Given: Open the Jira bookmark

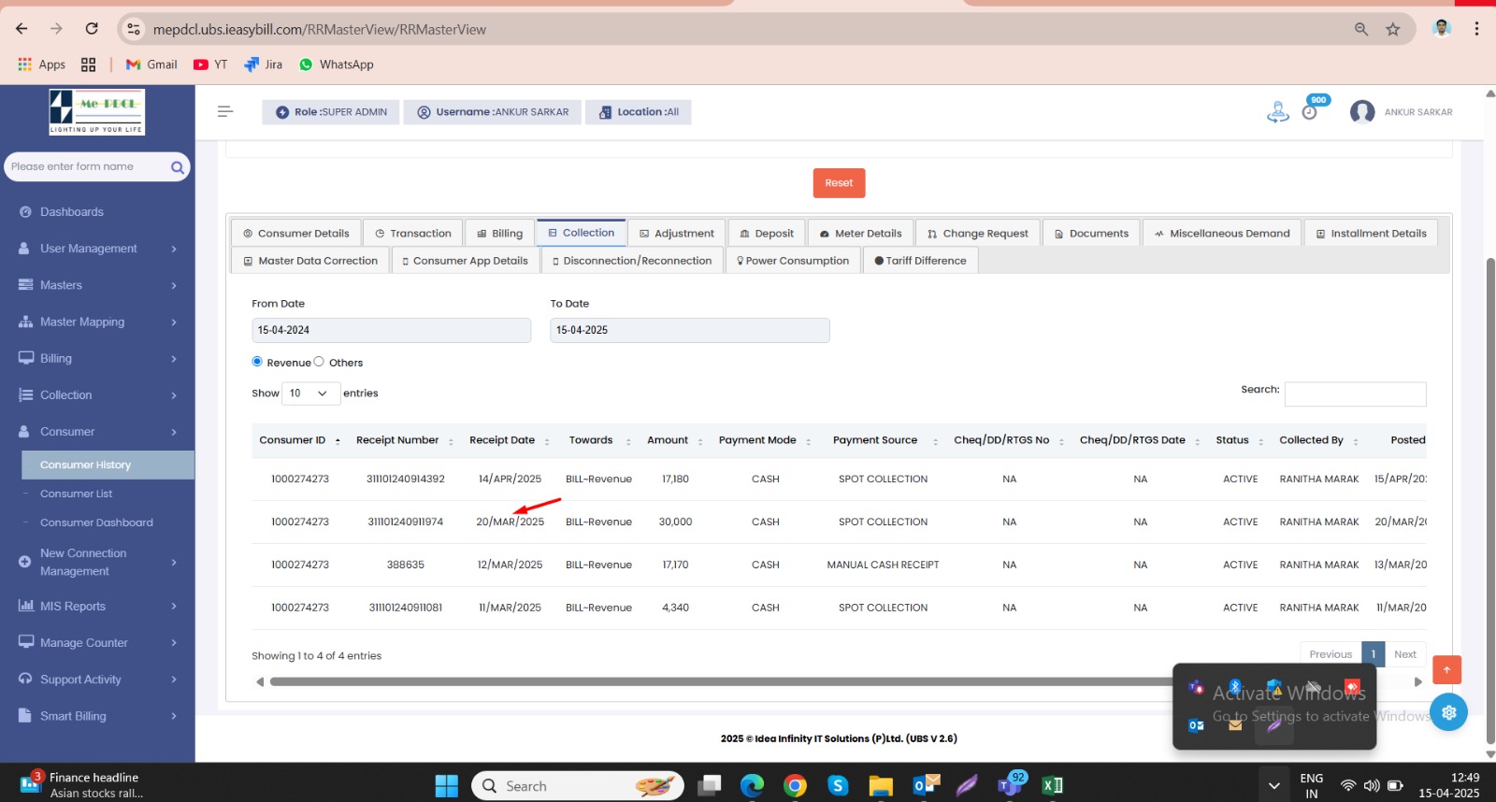Looking at the screenshot, I should [263, 64].
